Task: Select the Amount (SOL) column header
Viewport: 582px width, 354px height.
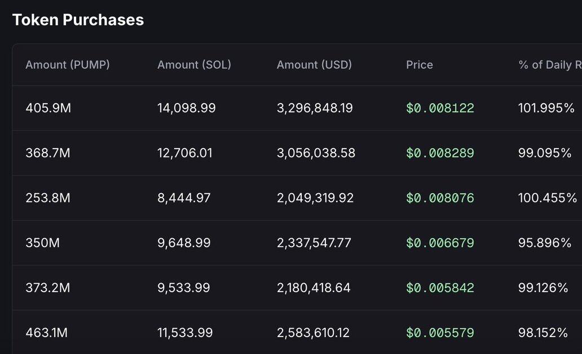Action: (194, 65)
